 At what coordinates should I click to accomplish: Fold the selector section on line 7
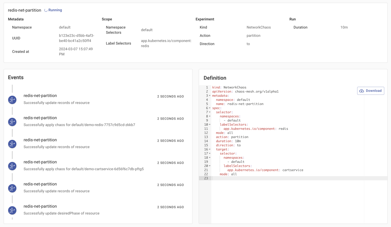[210, 112]
